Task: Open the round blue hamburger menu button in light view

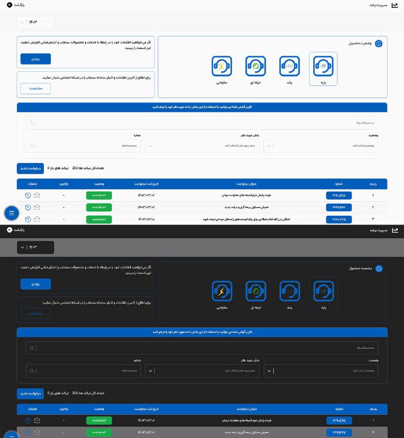Action: click(12, 212)
